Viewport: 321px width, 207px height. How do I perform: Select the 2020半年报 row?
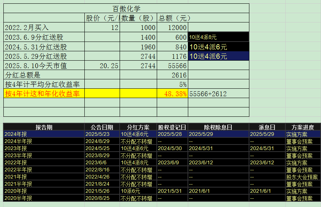162,198
